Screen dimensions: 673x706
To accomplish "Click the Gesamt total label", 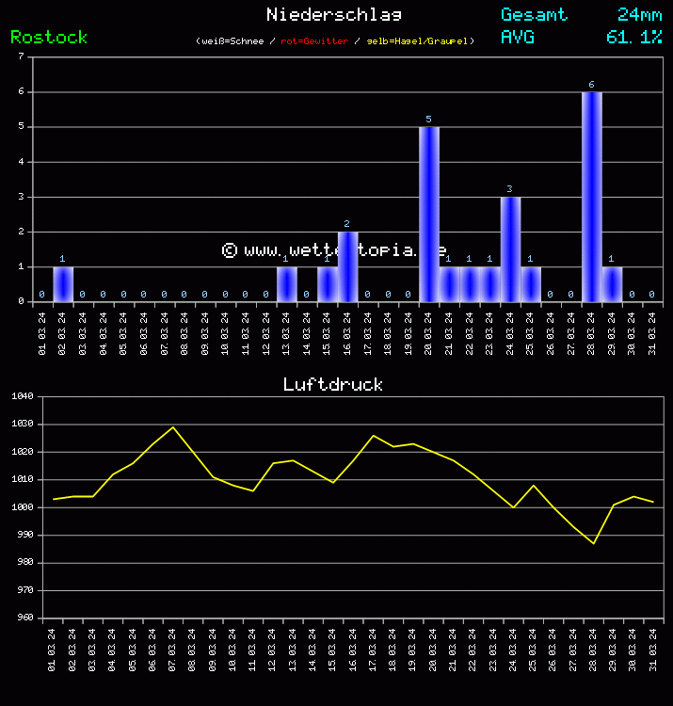I will coord(534,14).
